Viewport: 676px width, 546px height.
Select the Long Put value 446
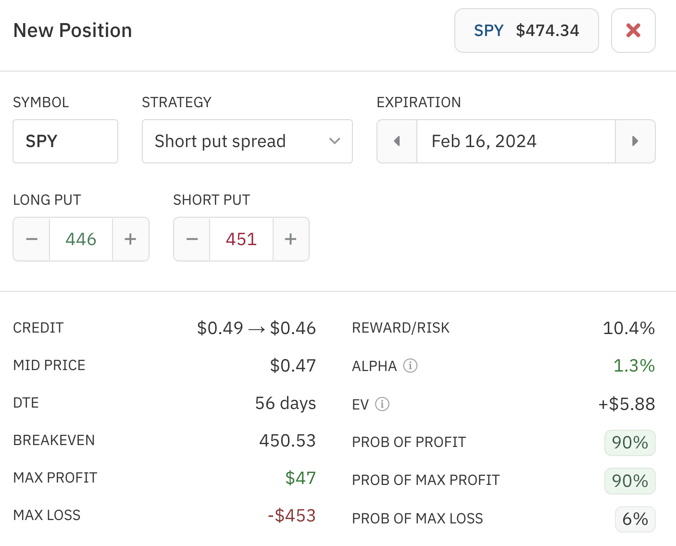tap(81, 239)
